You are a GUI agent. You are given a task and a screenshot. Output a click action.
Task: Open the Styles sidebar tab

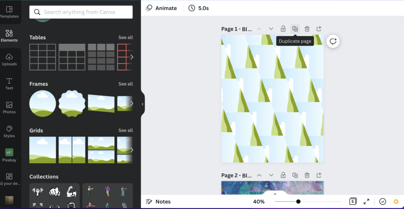coord(9,131)
